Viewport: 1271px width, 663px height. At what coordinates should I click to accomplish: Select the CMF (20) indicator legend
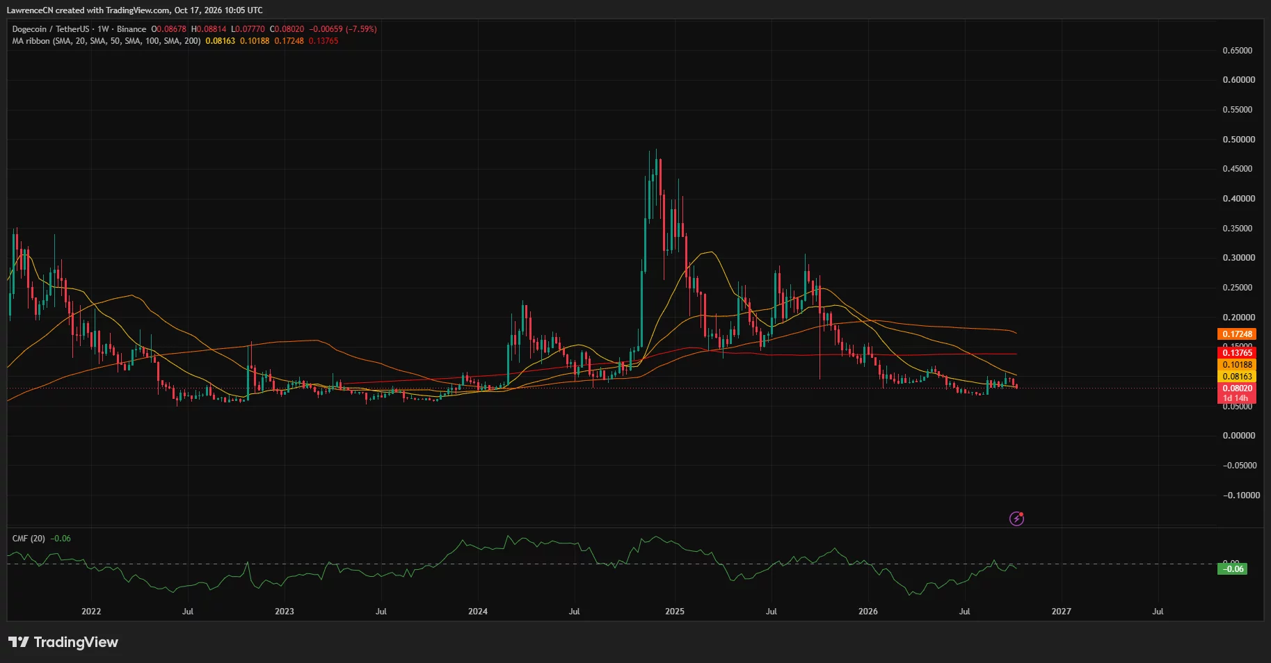29,539
